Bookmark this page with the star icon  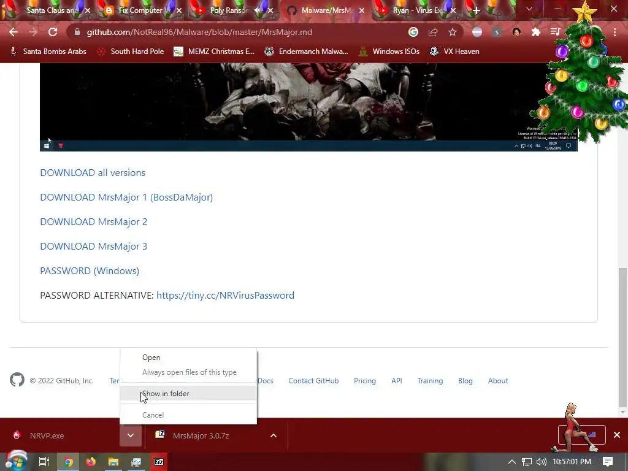pyautogui.click(x=453, y=32)
